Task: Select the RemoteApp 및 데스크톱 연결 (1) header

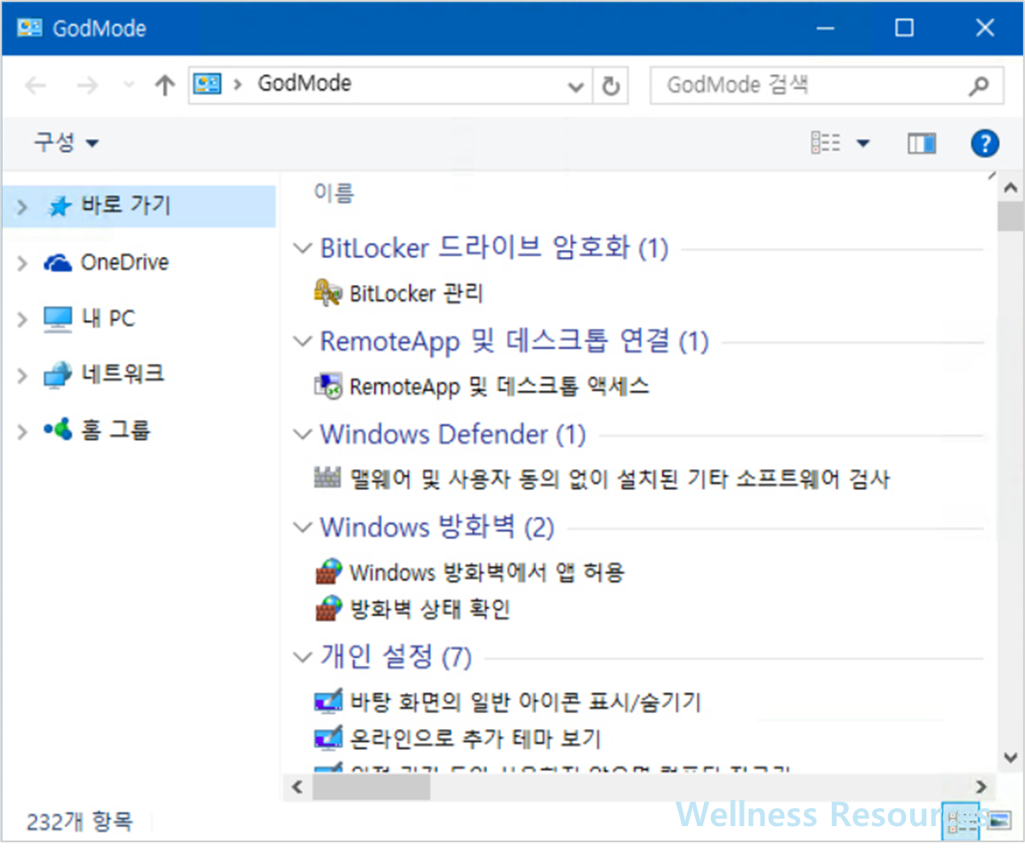Action: pos(514,341)
